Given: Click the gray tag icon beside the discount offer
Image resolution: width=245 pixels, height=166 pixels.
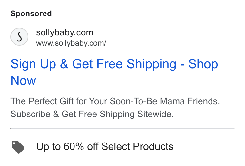Looking at the screenshot, I should tap(18, 147).
